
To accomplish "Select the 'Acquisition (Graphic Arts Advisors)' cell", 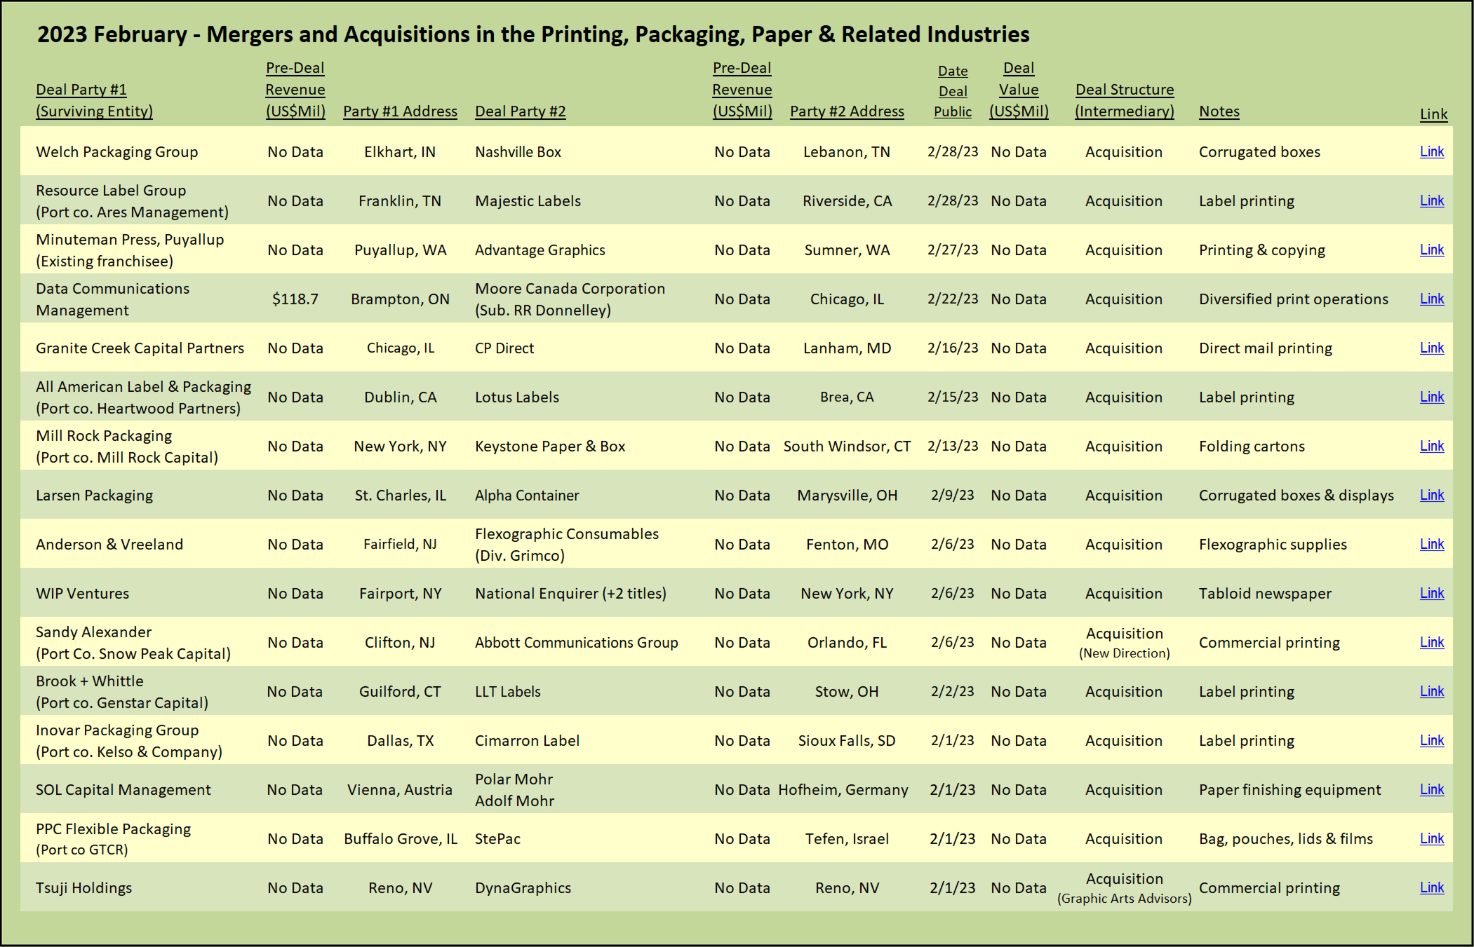I will click(1124, 888).
